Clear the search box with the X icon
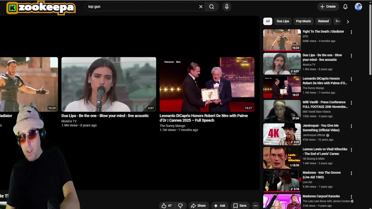Viewport: 372px width, 209px height. [x=201, y=7]
